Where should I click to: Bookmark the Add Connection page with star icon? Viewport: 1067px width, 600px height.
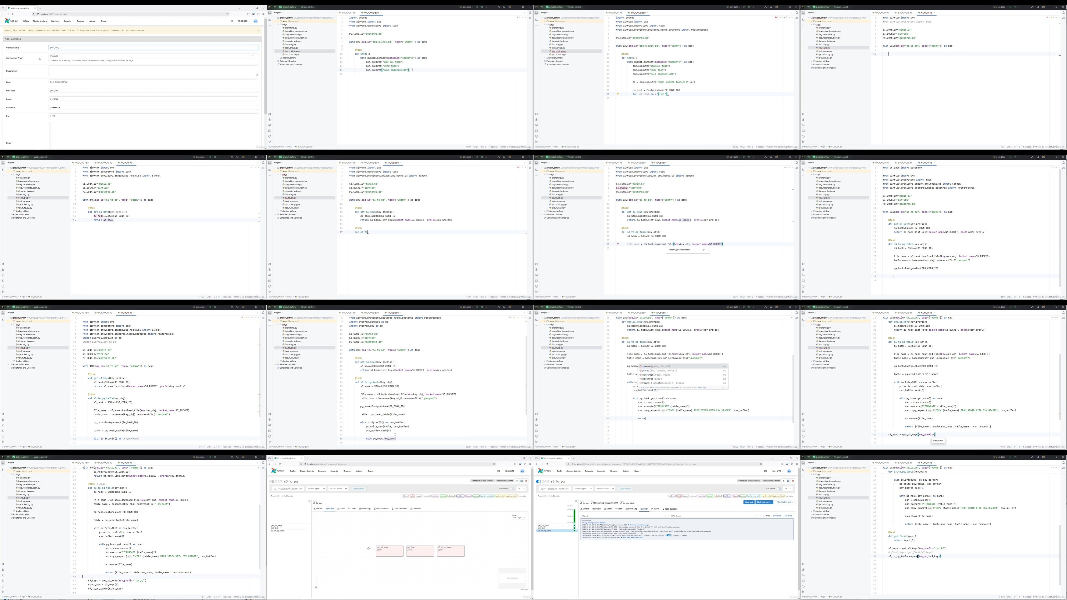(x=227, y=14)
